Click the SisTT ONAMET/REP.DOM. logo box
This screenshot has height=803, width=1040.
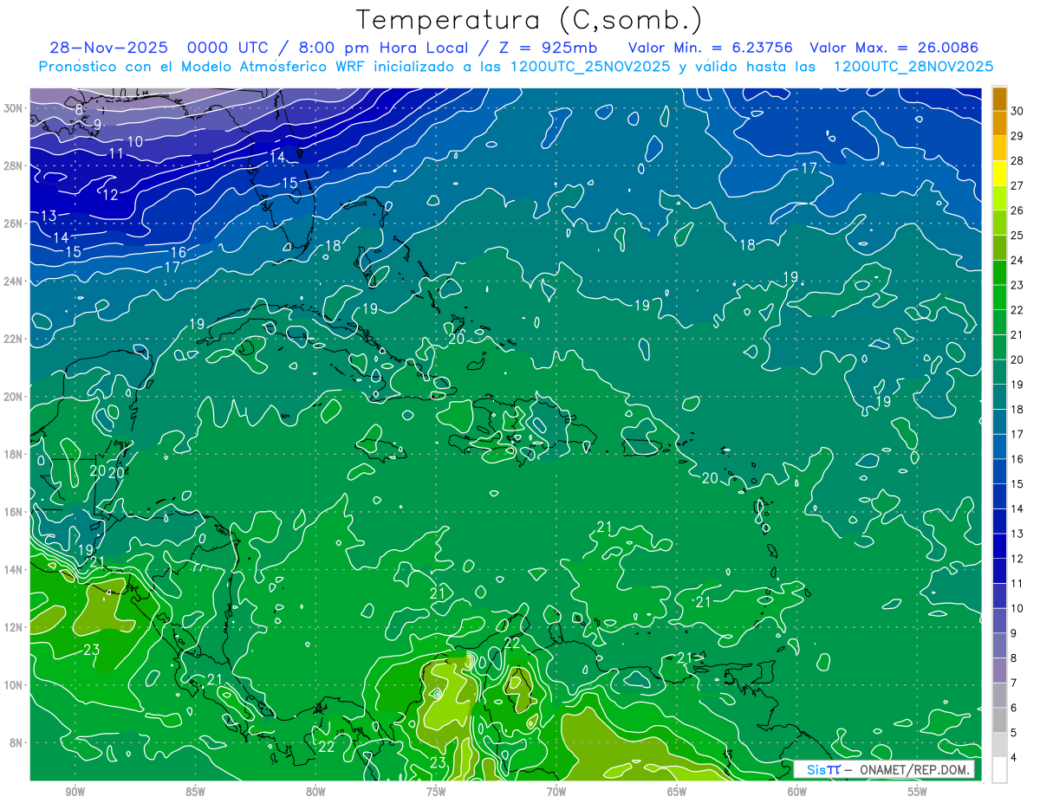tap(883, 769)
